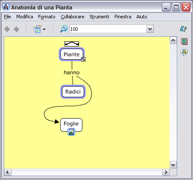The image size is (193, 180).
Task: Click the horizontal scrollbar right arrow
Action: pyautogui.click(x=166, y=172)
